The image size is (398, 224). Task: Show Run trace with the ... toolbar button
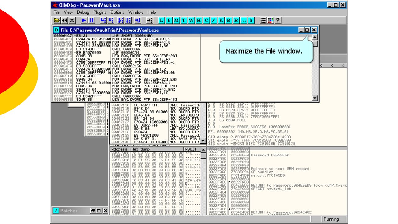click(243, 20)
